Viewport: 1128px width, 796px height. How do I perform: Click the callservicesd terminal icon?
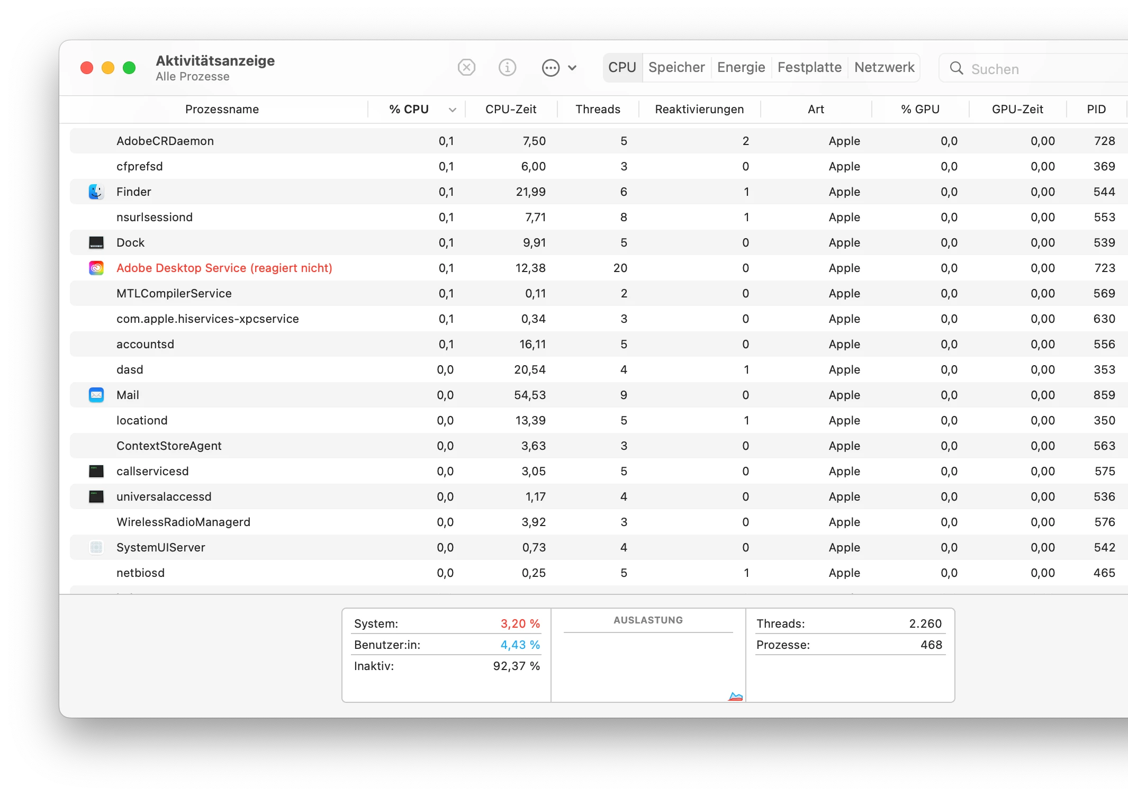[x=96, y=471]
